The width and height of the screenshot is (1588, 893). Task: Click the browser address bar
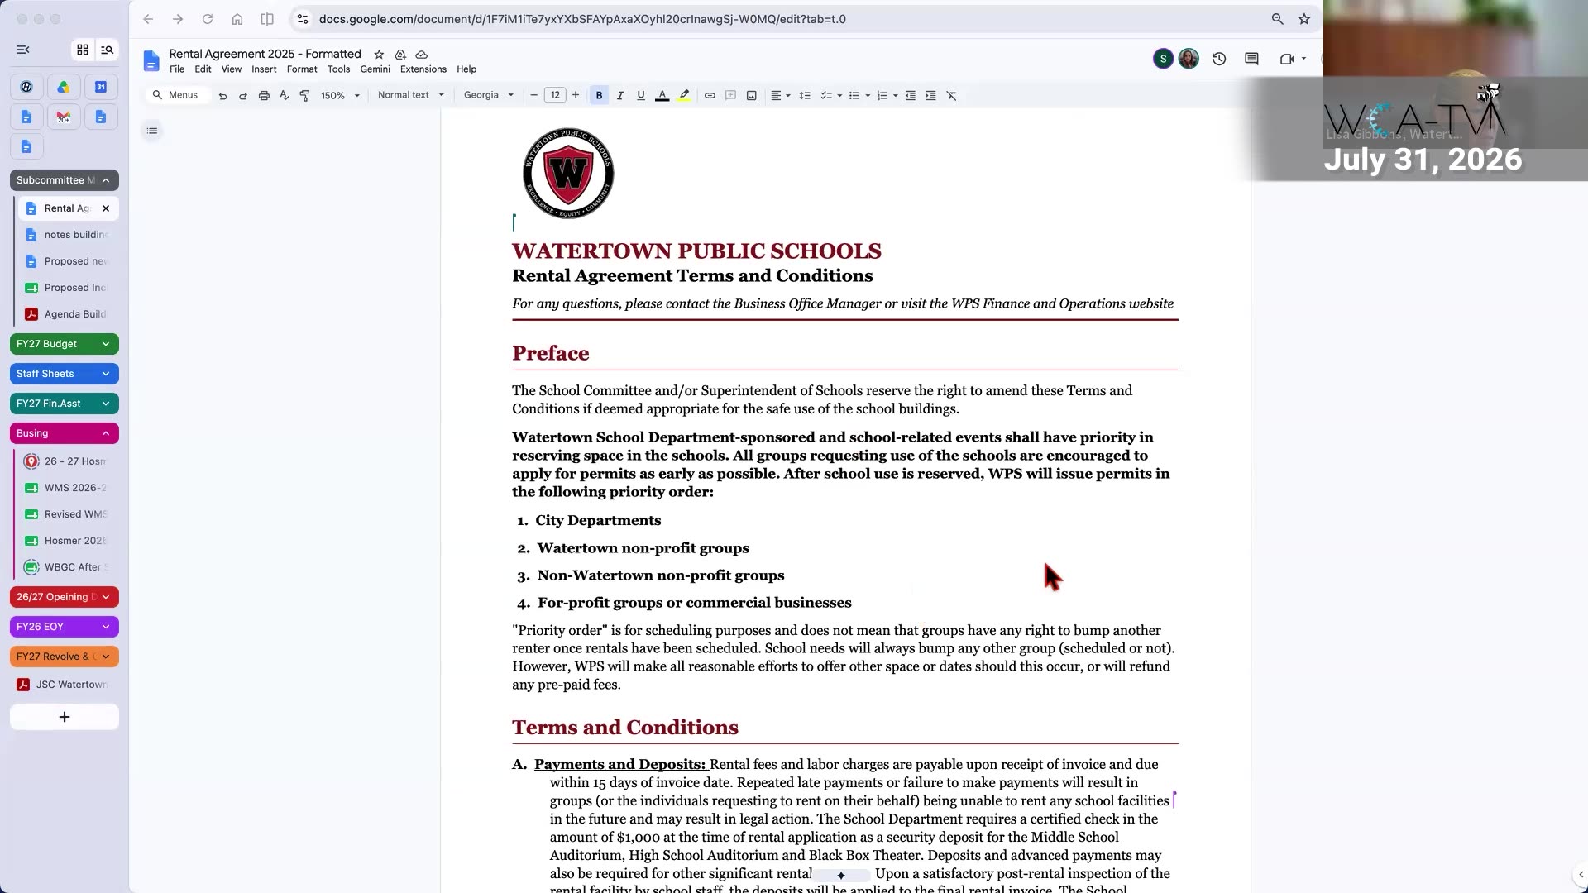pos(777,19)
